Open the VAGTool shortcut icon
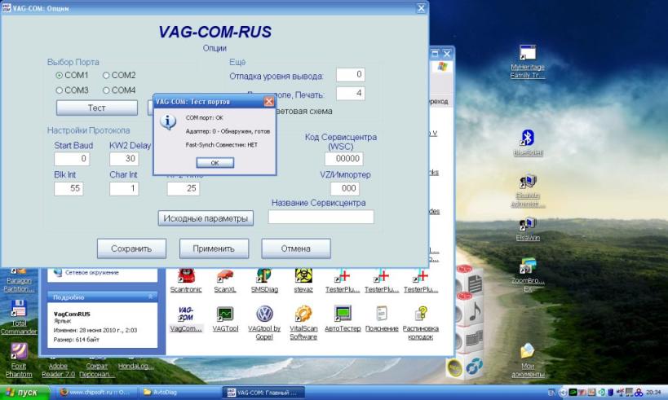 225,314
